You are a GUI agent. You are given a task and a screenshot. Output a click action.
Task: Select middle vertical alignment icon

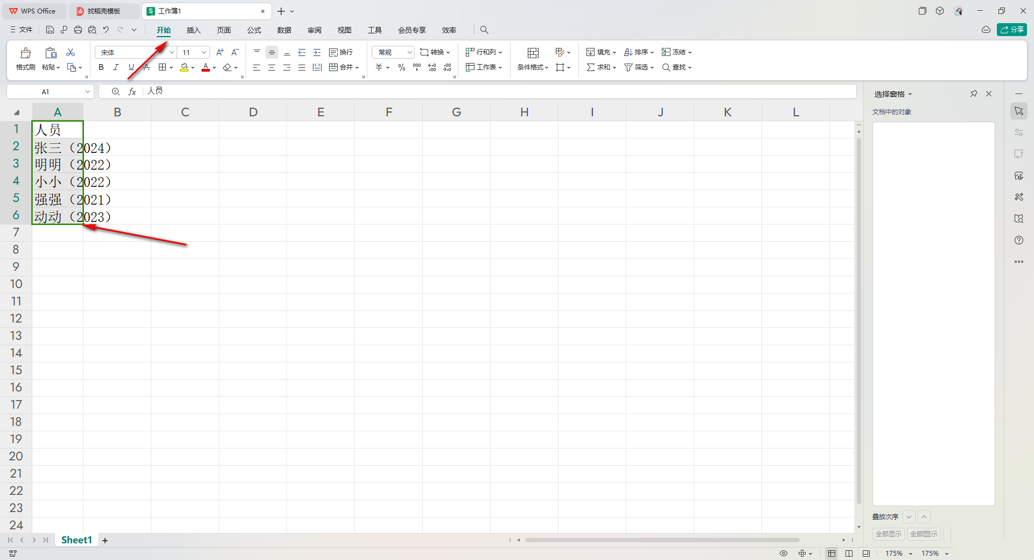[x=272, y=52]
